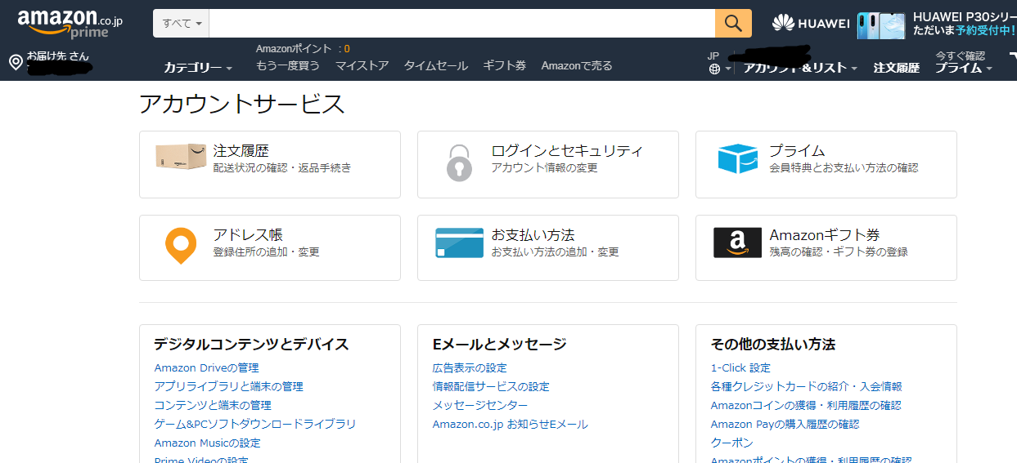Expand the カテゴリー menu
Viewport: 1017px width, 463px height.
point(198,67)
